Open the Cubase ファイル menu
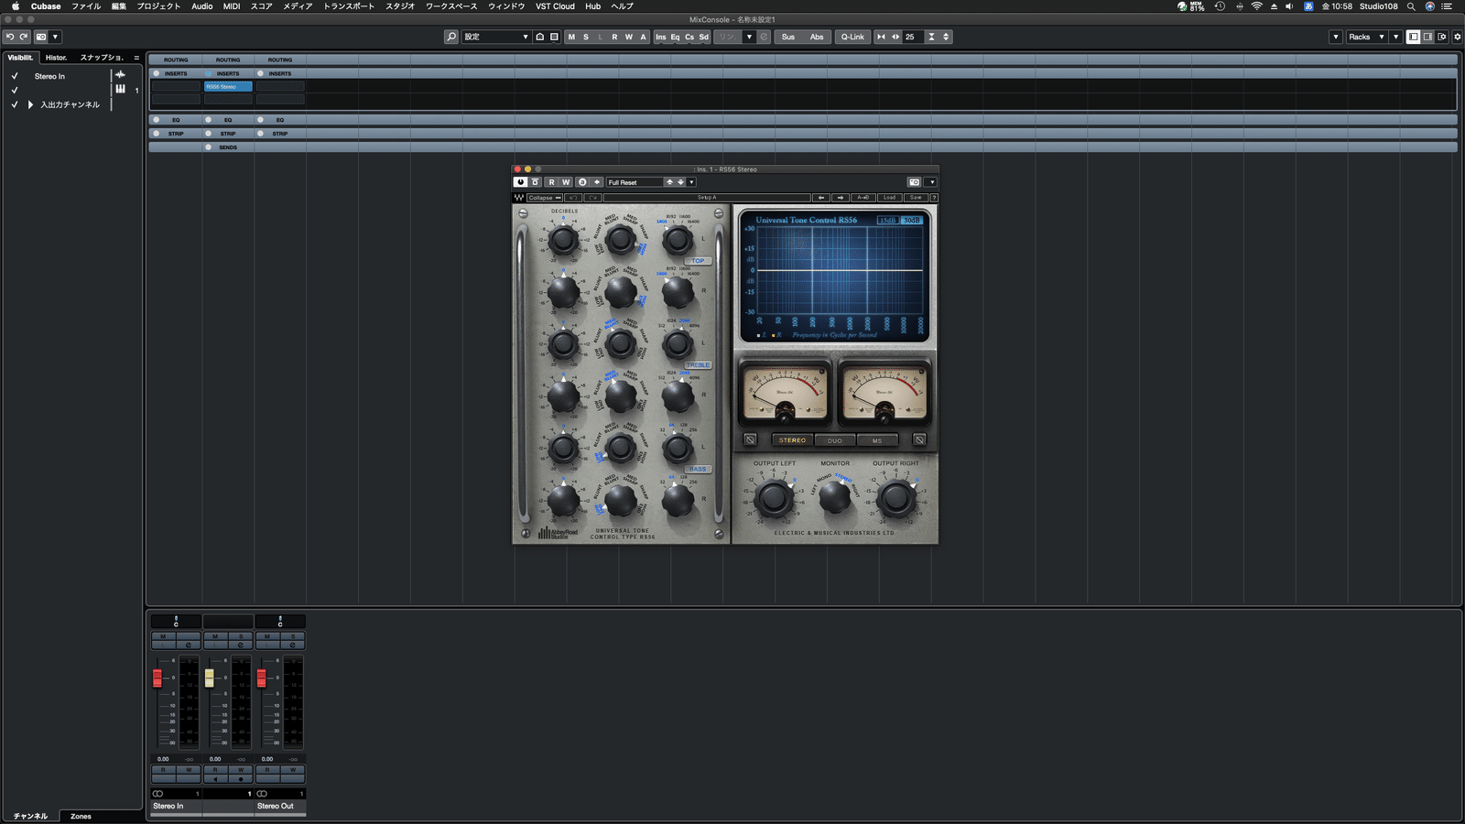This screenshot has height=824, width=1465. click(86, 6)
